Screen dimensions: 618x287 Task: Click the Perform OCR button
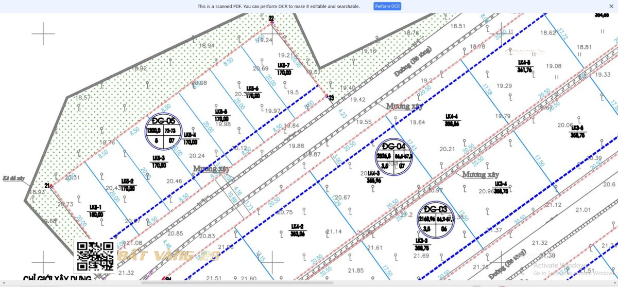tap(387, 6)
